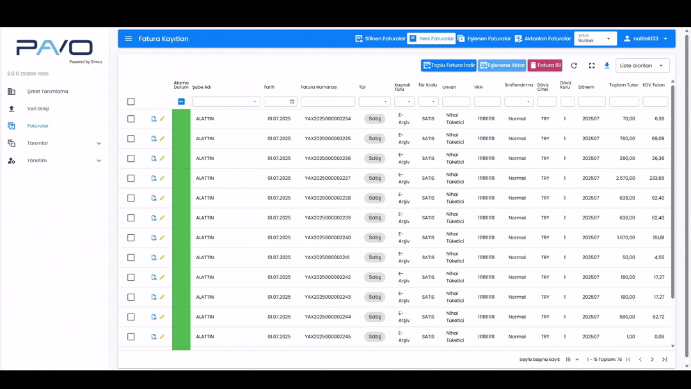Click the pencil edit icon for invoice YAX2025000002234
691x389 pixels.
point(163,119)
